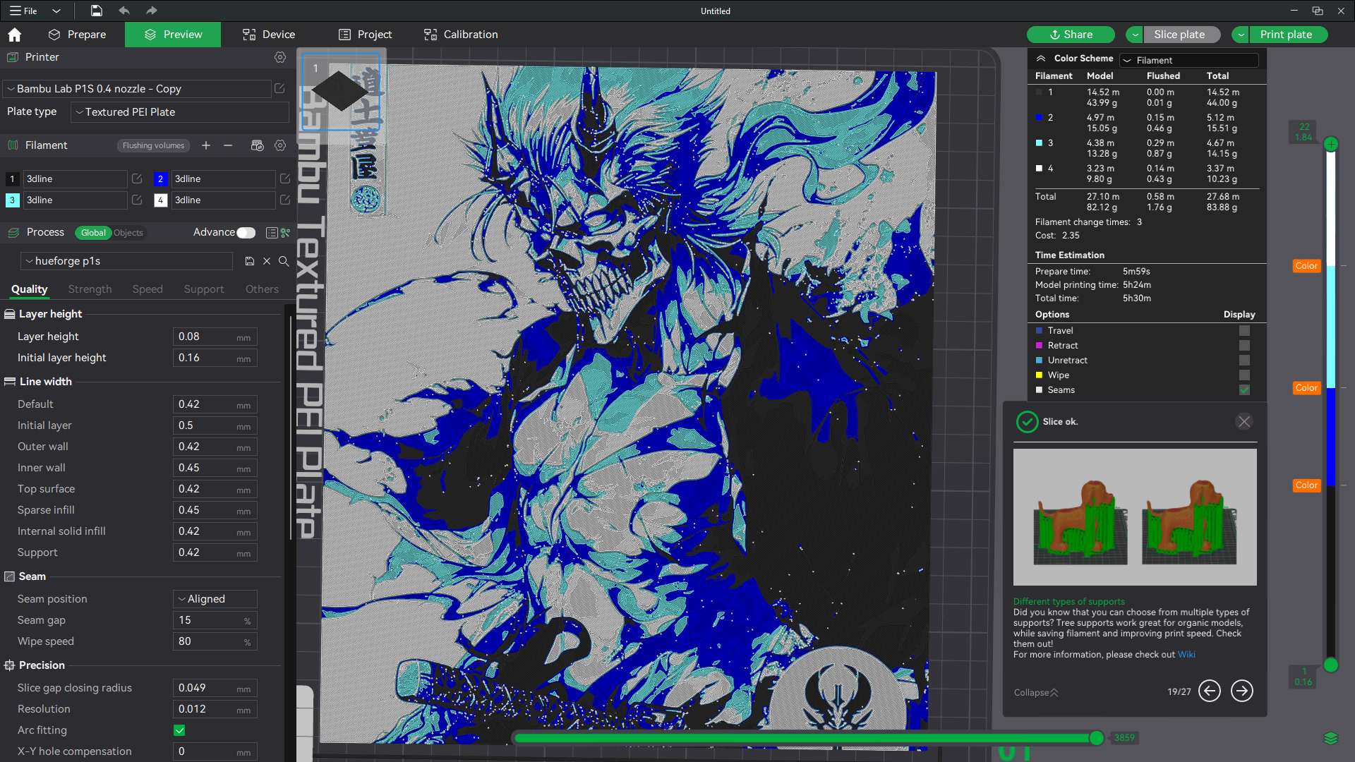Open Flushing volumes button
1355x762 pixels.
(x=153, y=145)
